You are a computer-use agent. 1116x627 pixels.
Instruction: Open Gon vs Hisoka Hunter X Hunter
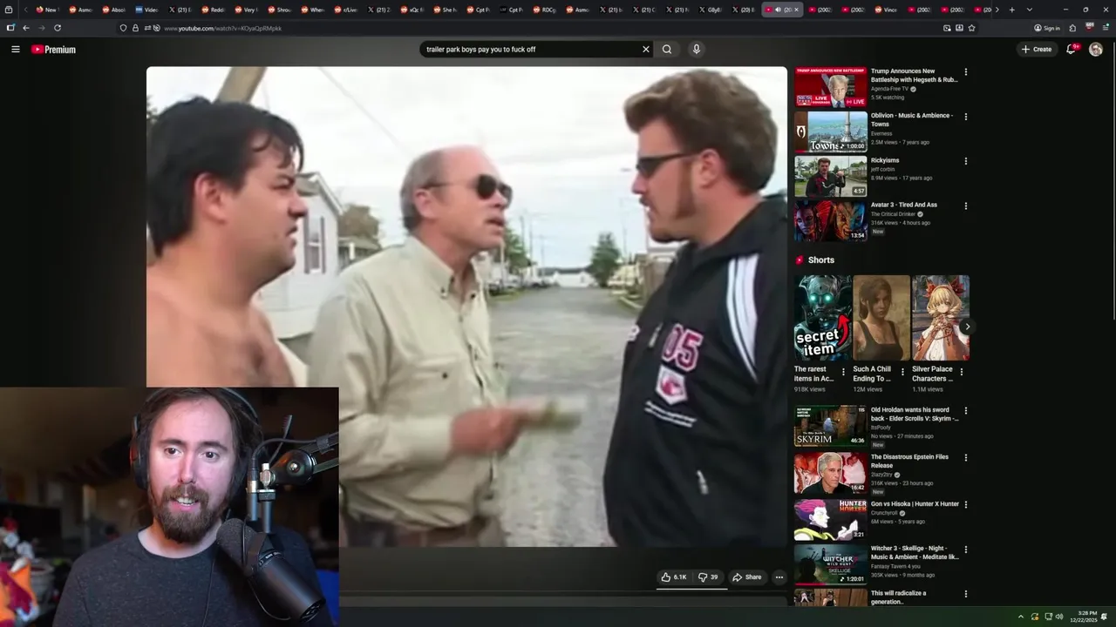(831, 520)
